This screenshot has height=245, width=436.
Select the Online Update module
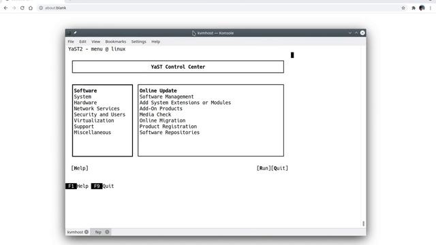[x=158, y=91]
